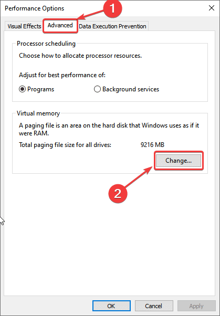
Task: Click the 9216 MB paging size value
Action: click(x=152, y=145)
